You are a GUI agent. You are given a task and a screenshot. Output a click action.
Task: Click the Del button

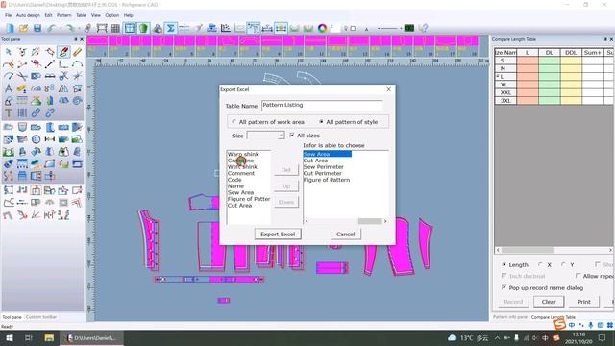click(286, 170)
